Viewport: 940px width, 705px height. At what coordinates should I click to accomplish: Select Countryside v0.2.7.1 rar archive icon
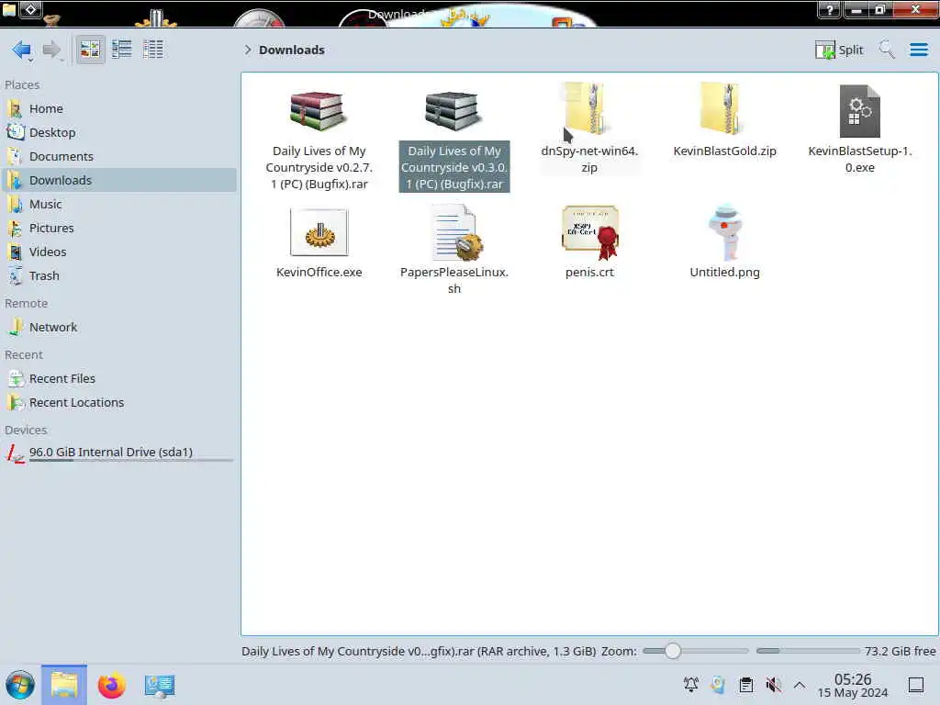(x=319, y=110)
